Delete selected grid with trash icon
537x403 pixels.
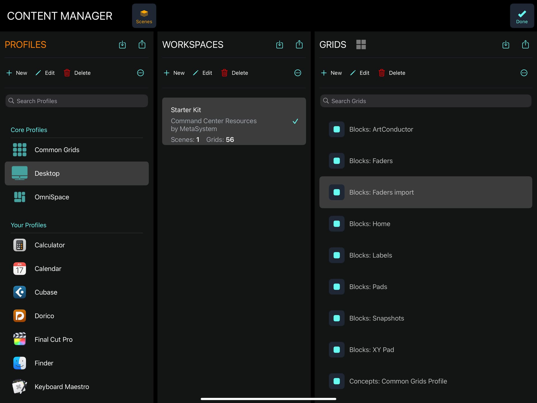tap(381, 73)
